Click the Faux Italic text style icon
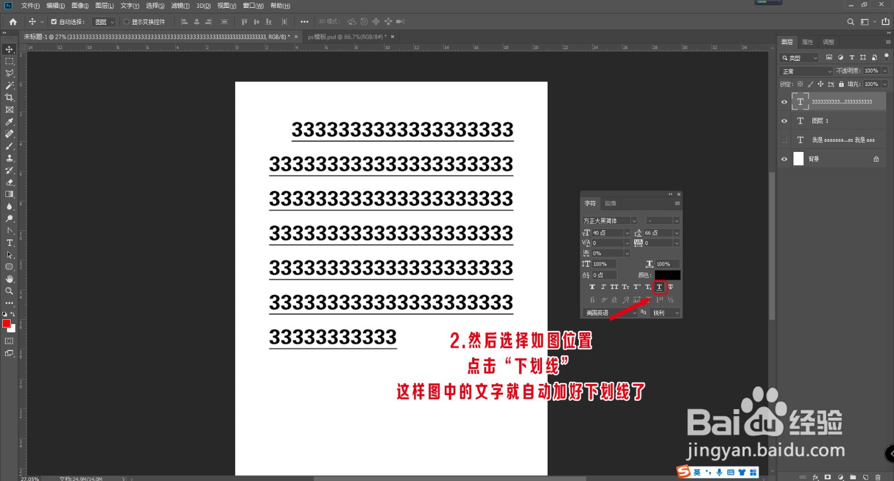 coord(603,287)
